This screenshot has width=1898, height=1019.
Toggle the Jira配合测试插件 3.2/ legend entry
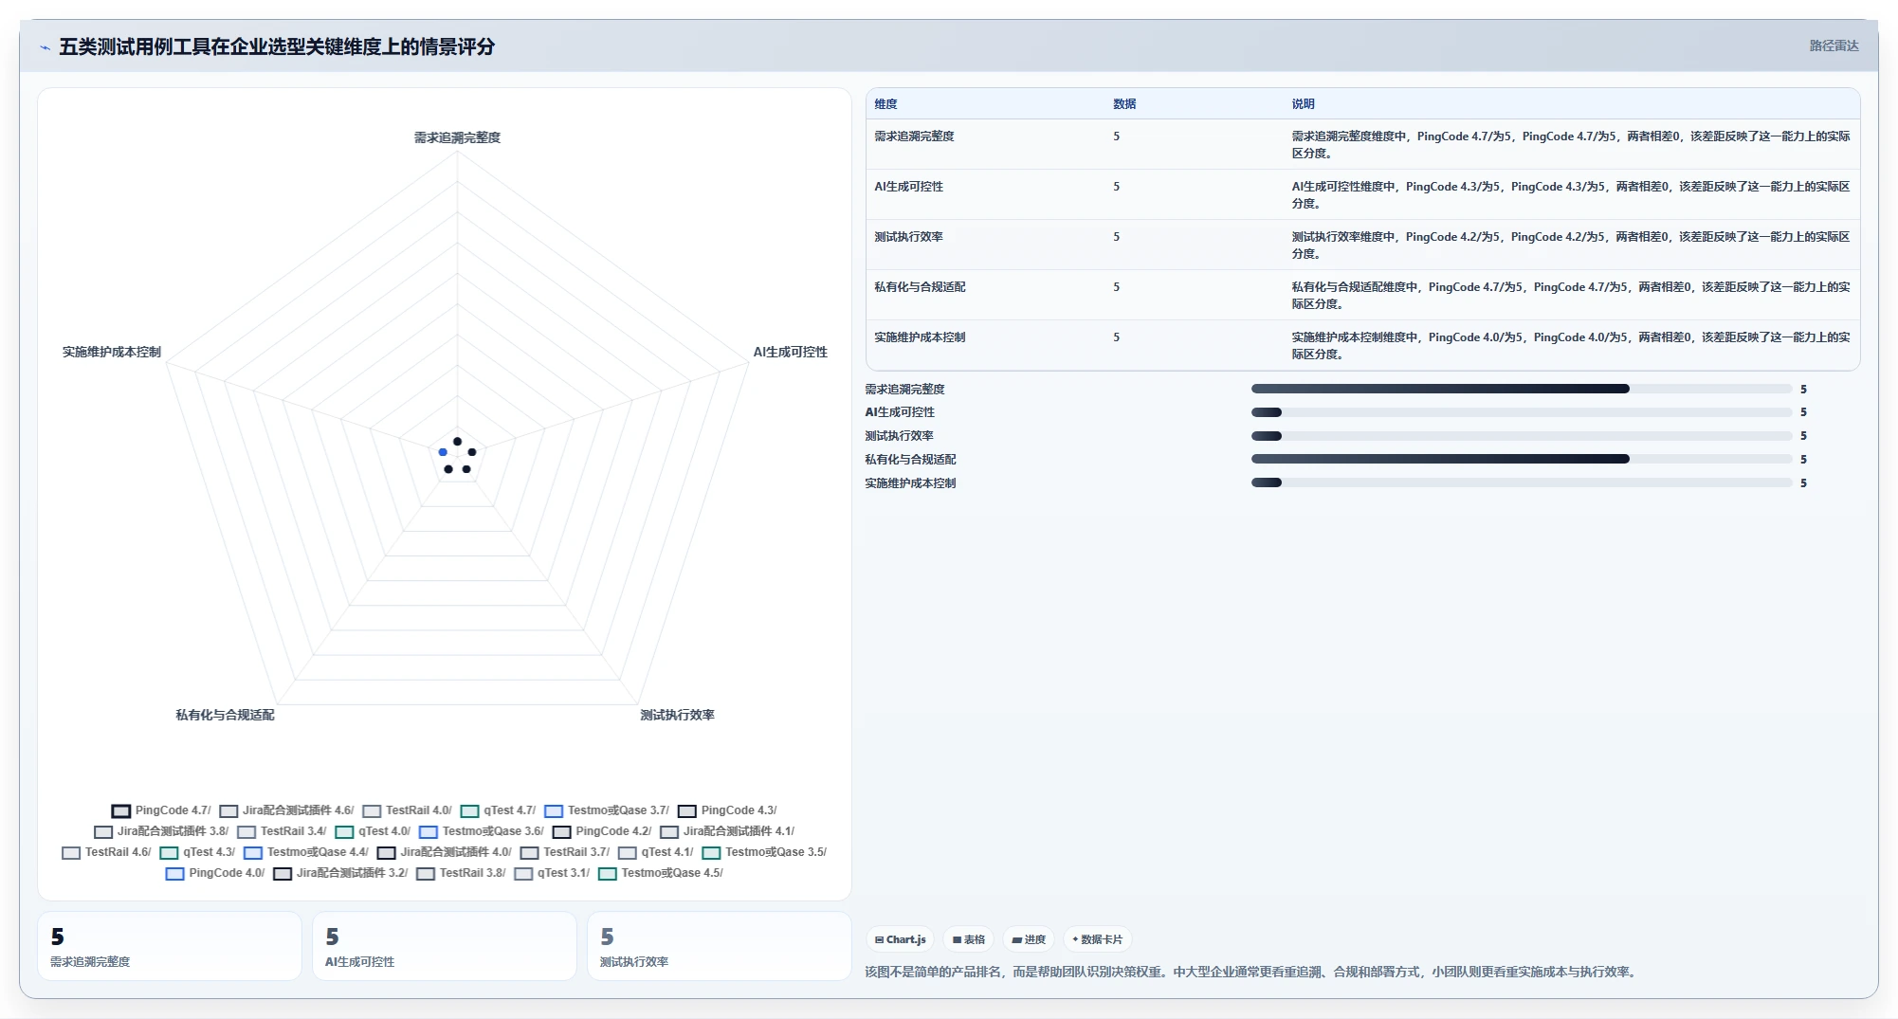point(340,873)
